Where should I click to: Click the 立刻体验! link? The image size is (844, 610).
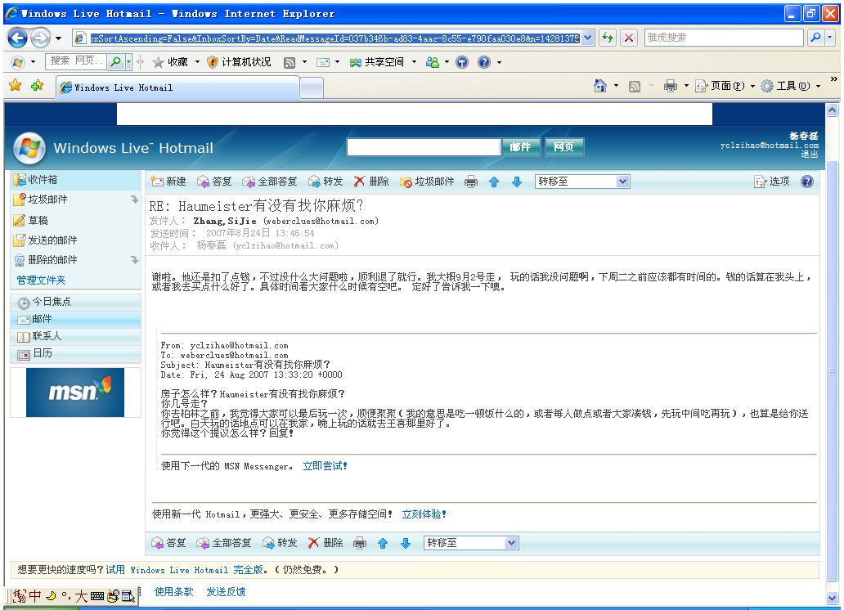[x=424, y=514]
